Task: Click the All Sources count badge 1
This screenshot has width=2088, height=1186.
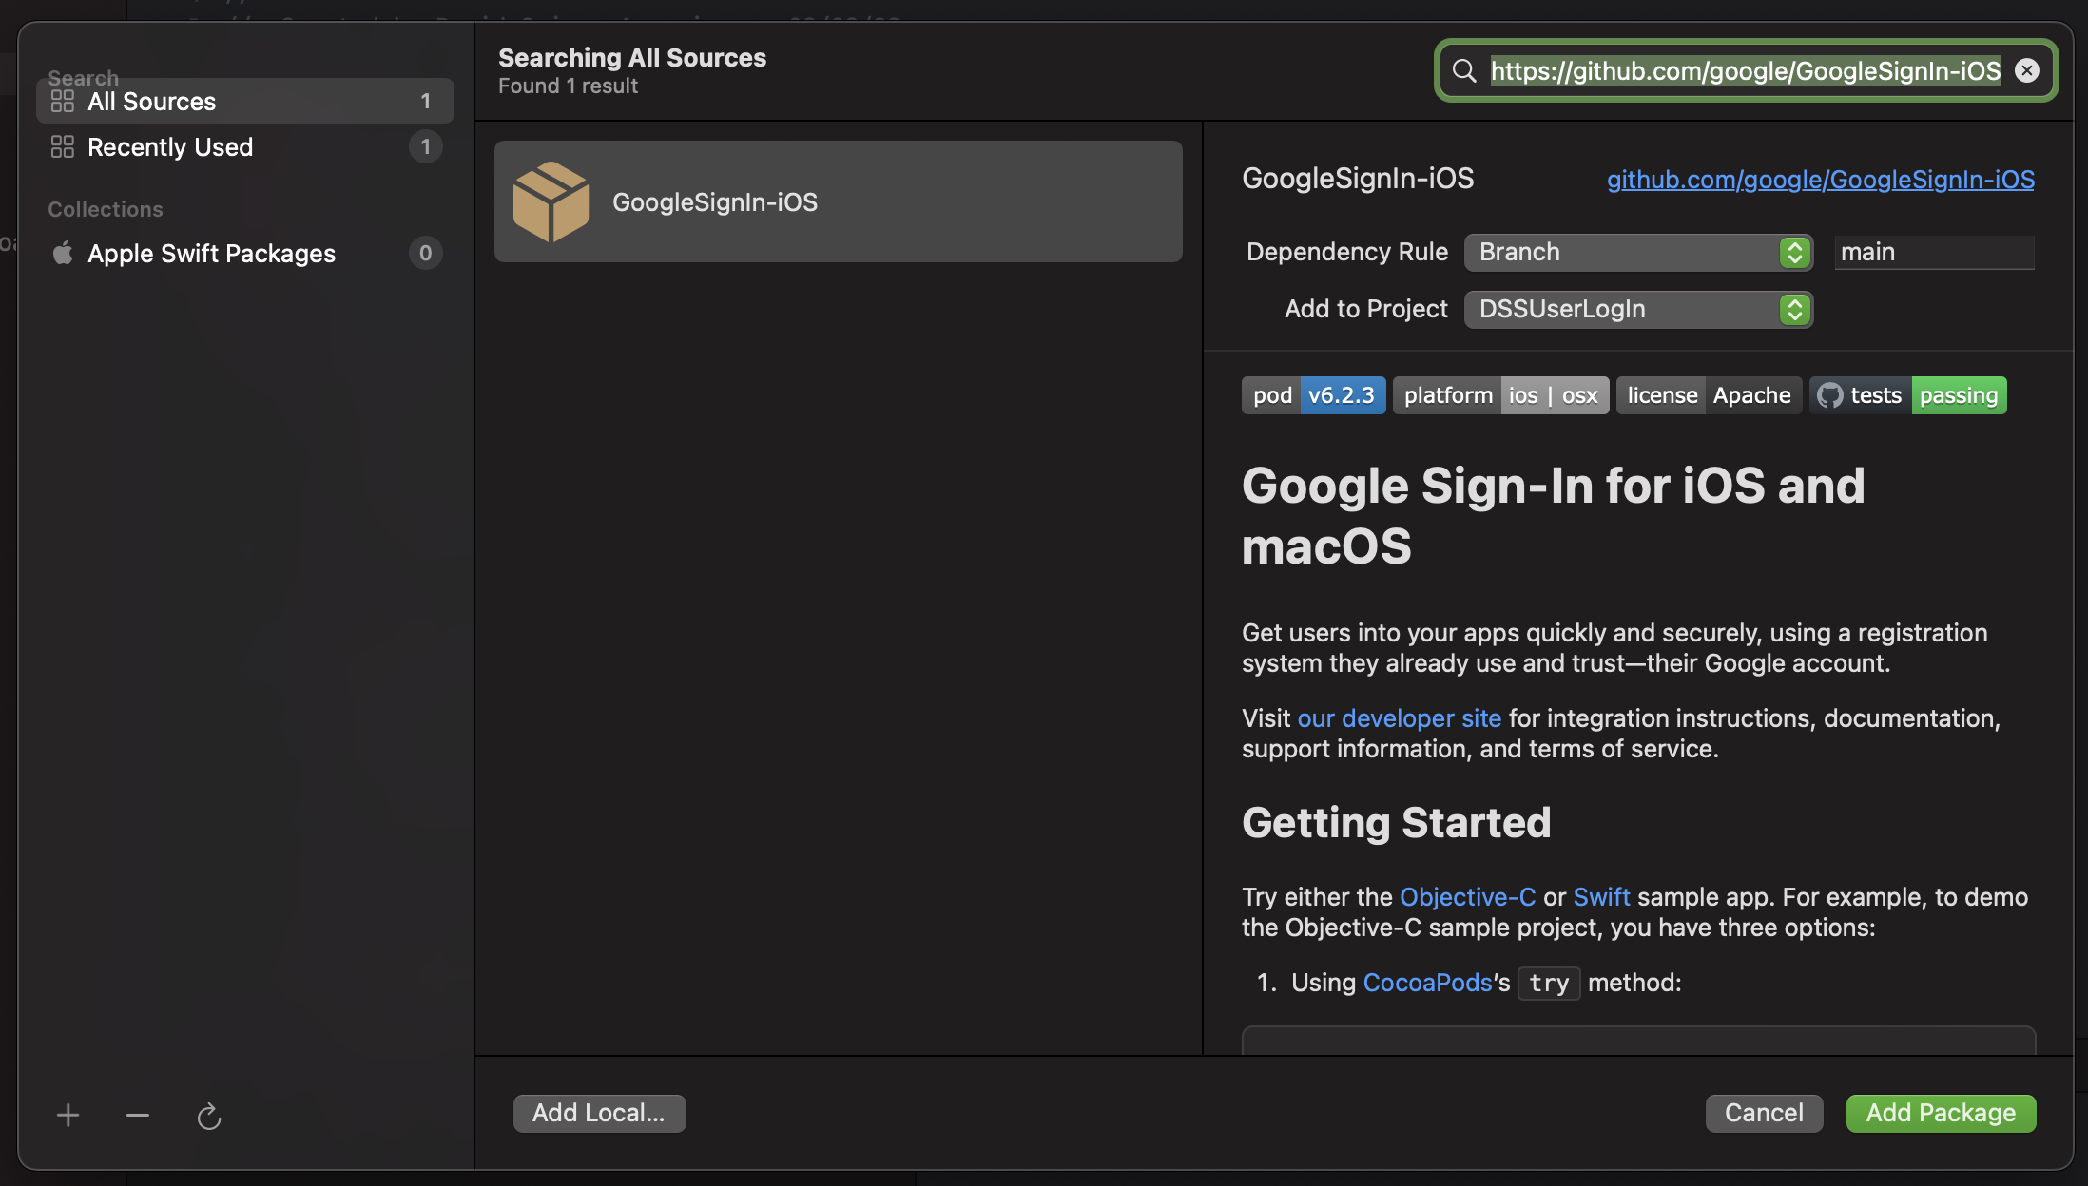Action: tap(426, 101)
